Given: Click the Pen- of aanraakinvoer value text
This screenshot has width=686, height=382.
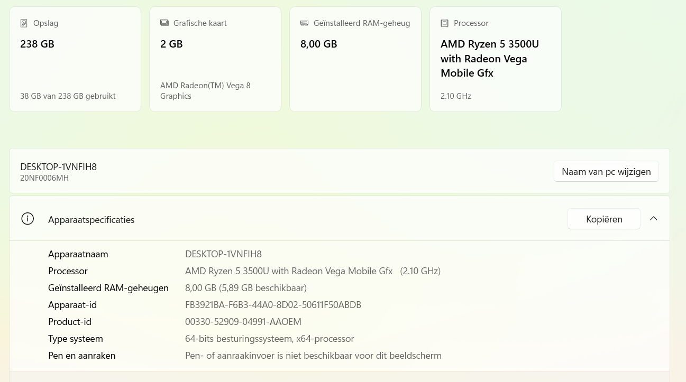Looking at the screenshot, I should (x=313, y=356).
